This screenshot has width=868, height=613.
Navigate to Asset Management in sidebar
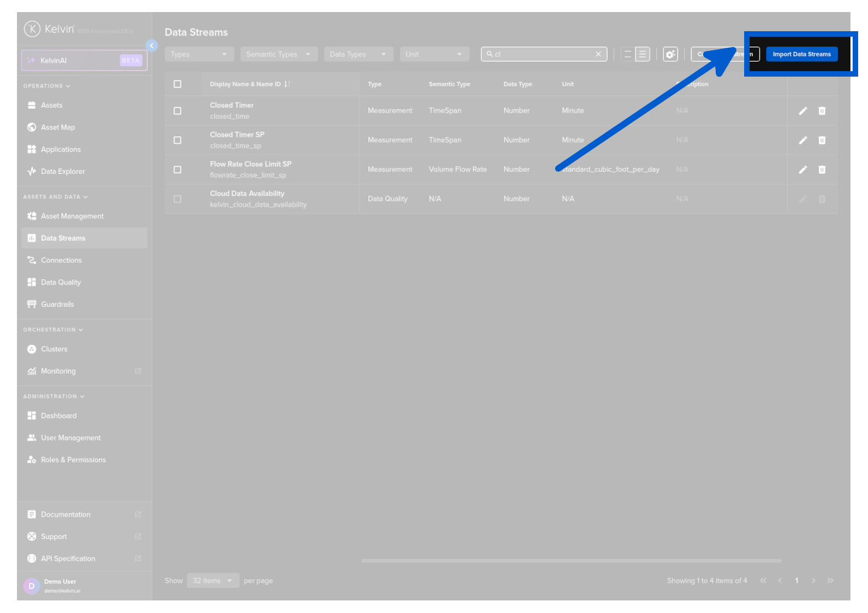tap(72, 216)
